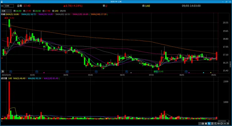Click the horizontal scrollbar thumb at bottom right
The image size is (232, 126).
222,121
